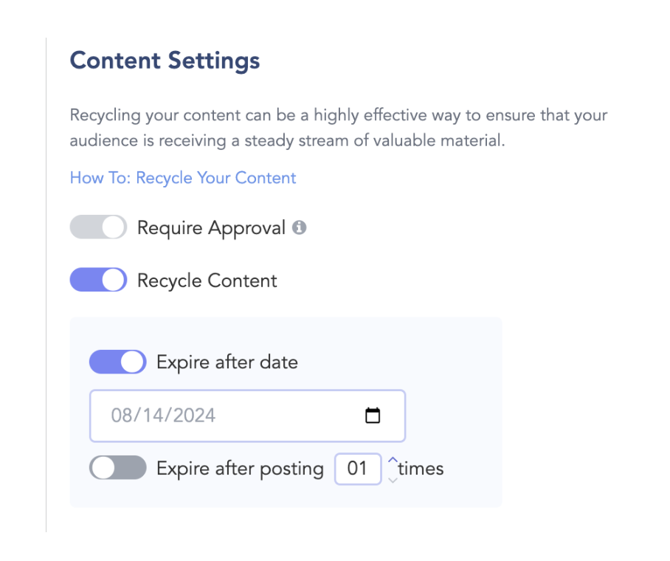
Task: Open the How To: Recycle Your Content link
Action: pyautogui.click(x=183, y=178)
